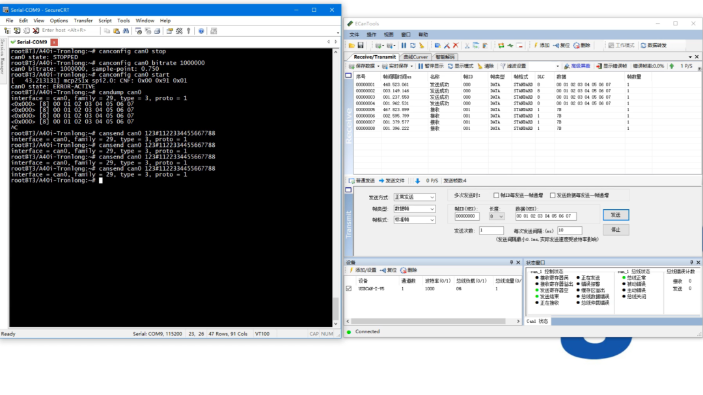This screenshot has height=395, width=703.
Task: Open the Transfer menu in SecureCRT
Action: click(83, 21)
